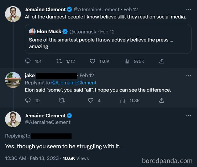The image size is (197, 167).
Task: Reply to Jemaine Clement's top tweet
Action: point(28,61)
